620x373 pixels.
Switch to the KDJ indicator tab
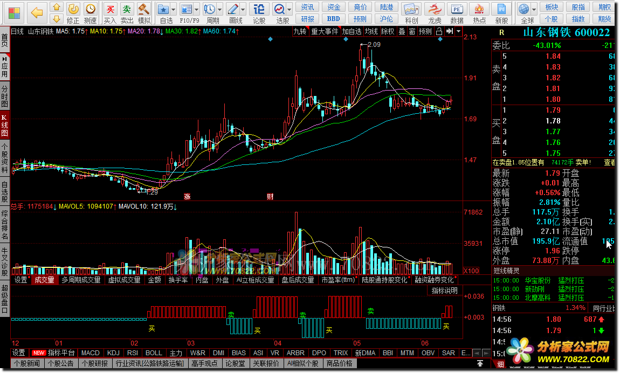(113, 353)
